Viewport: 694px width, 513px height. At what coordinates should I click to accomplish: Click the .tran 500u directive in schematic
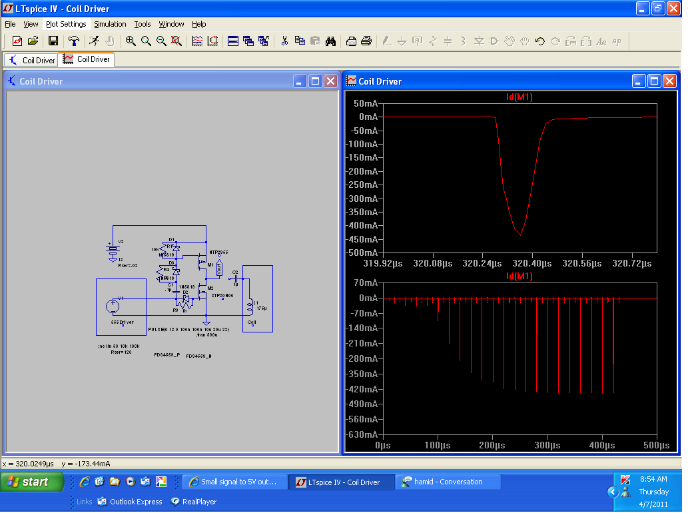206,334
